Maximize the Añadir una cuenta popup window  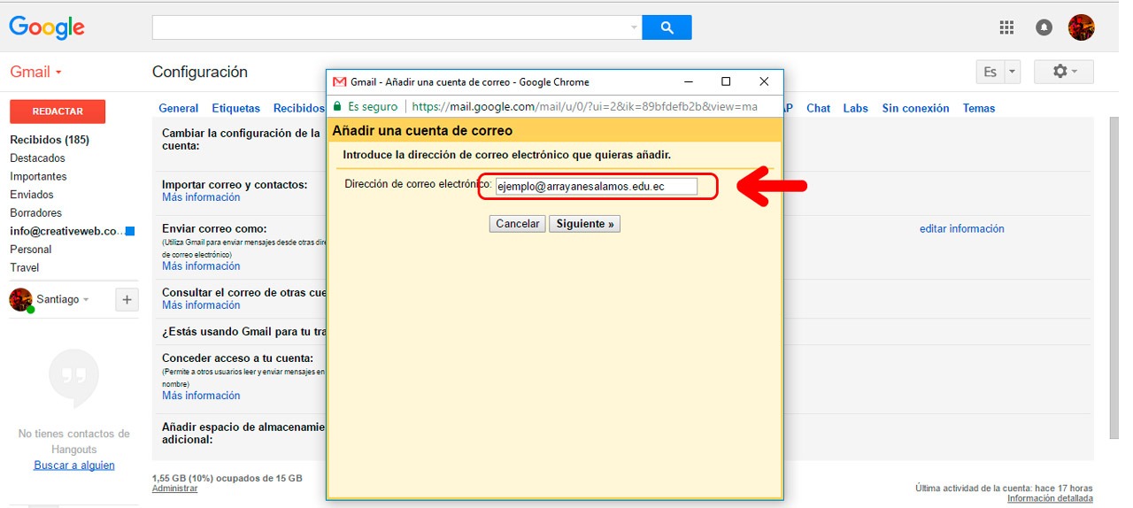click(x=726, y=81)
